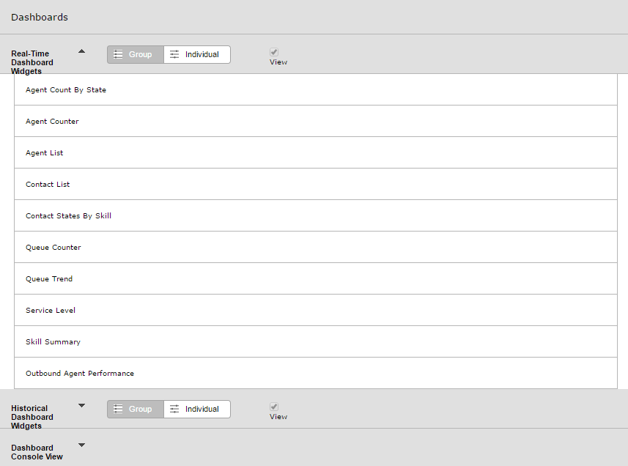Select the Agent Counter widget row
The width and height of the screenshot is (628, 466).
click(x=316, y=122)
